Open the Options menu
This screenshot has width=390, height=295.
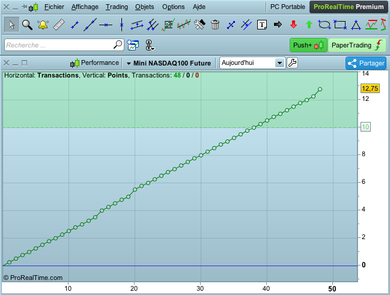point(173,7)
